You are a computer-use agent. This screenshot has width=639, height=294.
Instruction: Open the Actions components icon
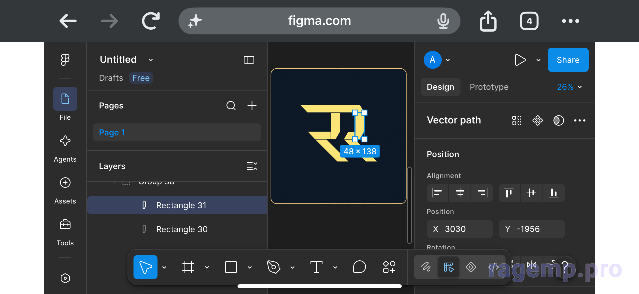[x=389, y=267]
